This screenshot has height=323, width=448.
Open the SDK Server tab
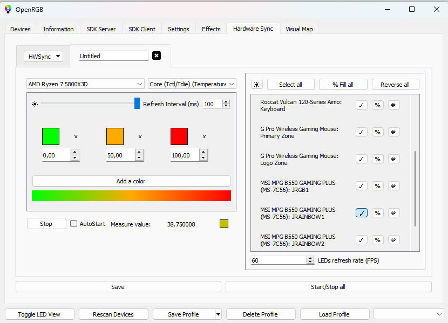[101, 29]
